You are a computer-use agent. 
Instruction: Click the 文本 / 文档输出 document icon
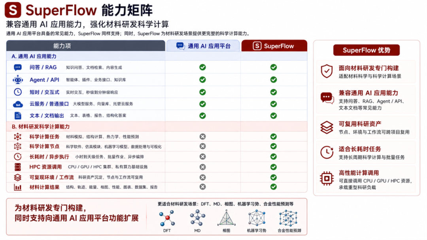click(x=18, y=116)
